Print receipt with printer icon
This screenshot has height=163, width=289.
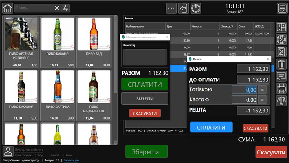coord(281,88)
